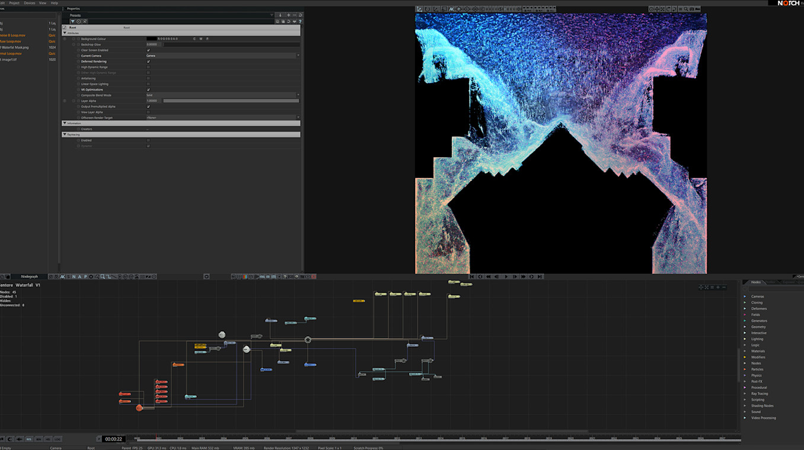
Task: Click the plus icon in the Presets row
Action: pos(289,15)
